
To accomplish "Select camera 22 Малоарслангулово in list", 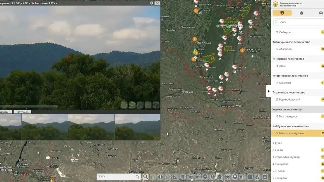I will (x=298, y=133).
